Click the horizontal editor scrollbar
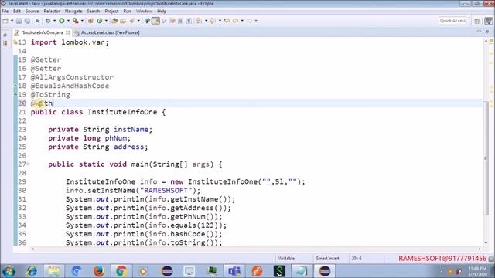The height and width of the screenshot is (278, 495). [256, 249]
